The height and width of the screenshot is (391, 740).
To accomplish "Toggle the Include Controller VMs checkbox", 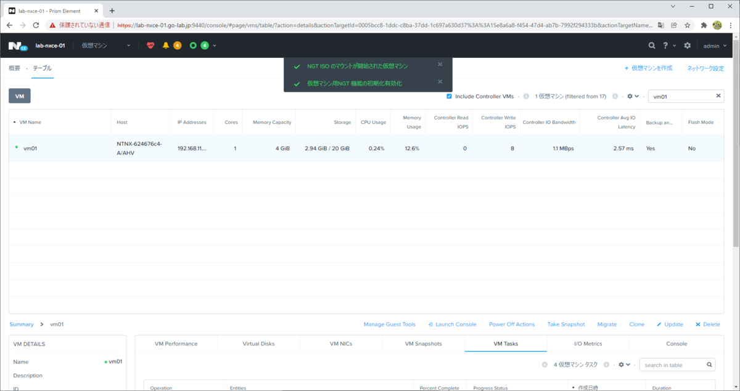I will coord(449,96).
